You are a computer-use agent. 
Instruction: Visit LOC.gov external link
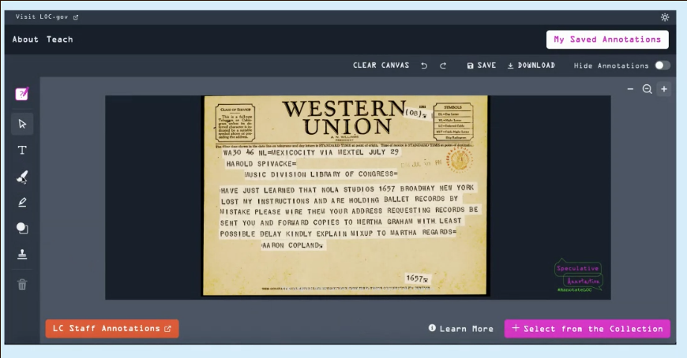point(47,17)
